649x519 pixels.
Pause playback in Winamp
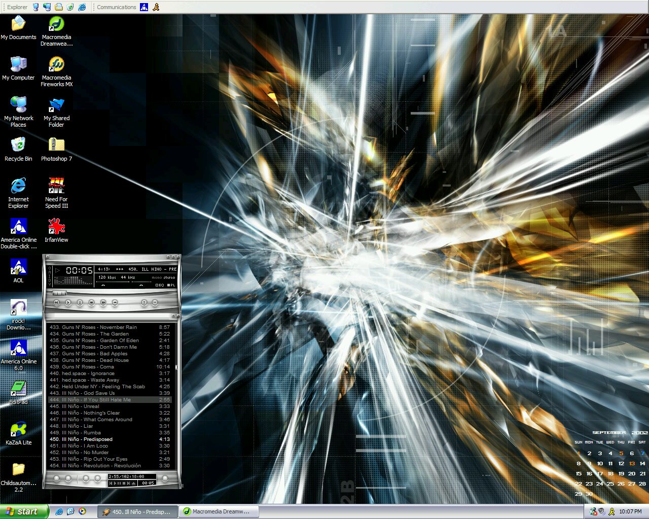80,303
